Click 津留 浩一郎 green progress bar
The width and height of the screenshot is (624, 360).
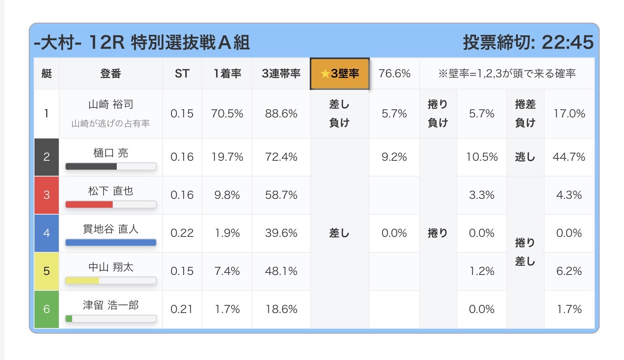[111, 319]
